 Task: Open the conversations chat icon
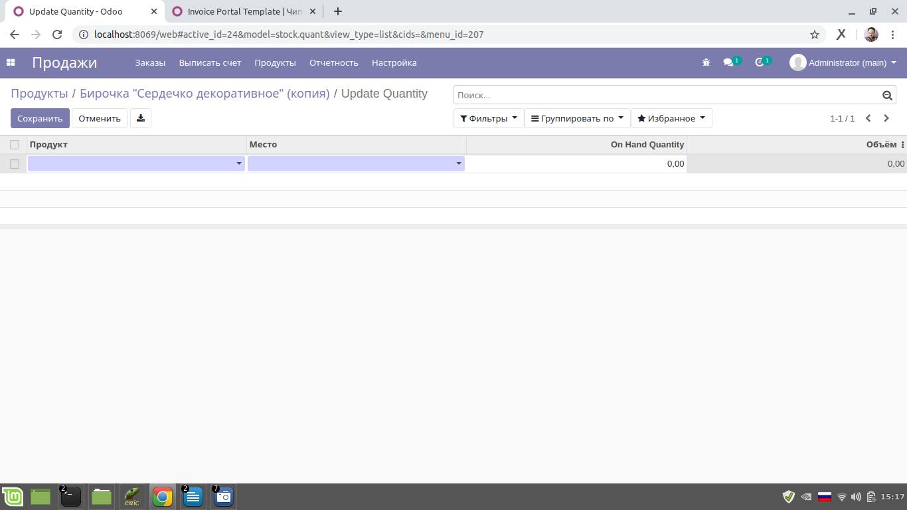click(728, 62)
